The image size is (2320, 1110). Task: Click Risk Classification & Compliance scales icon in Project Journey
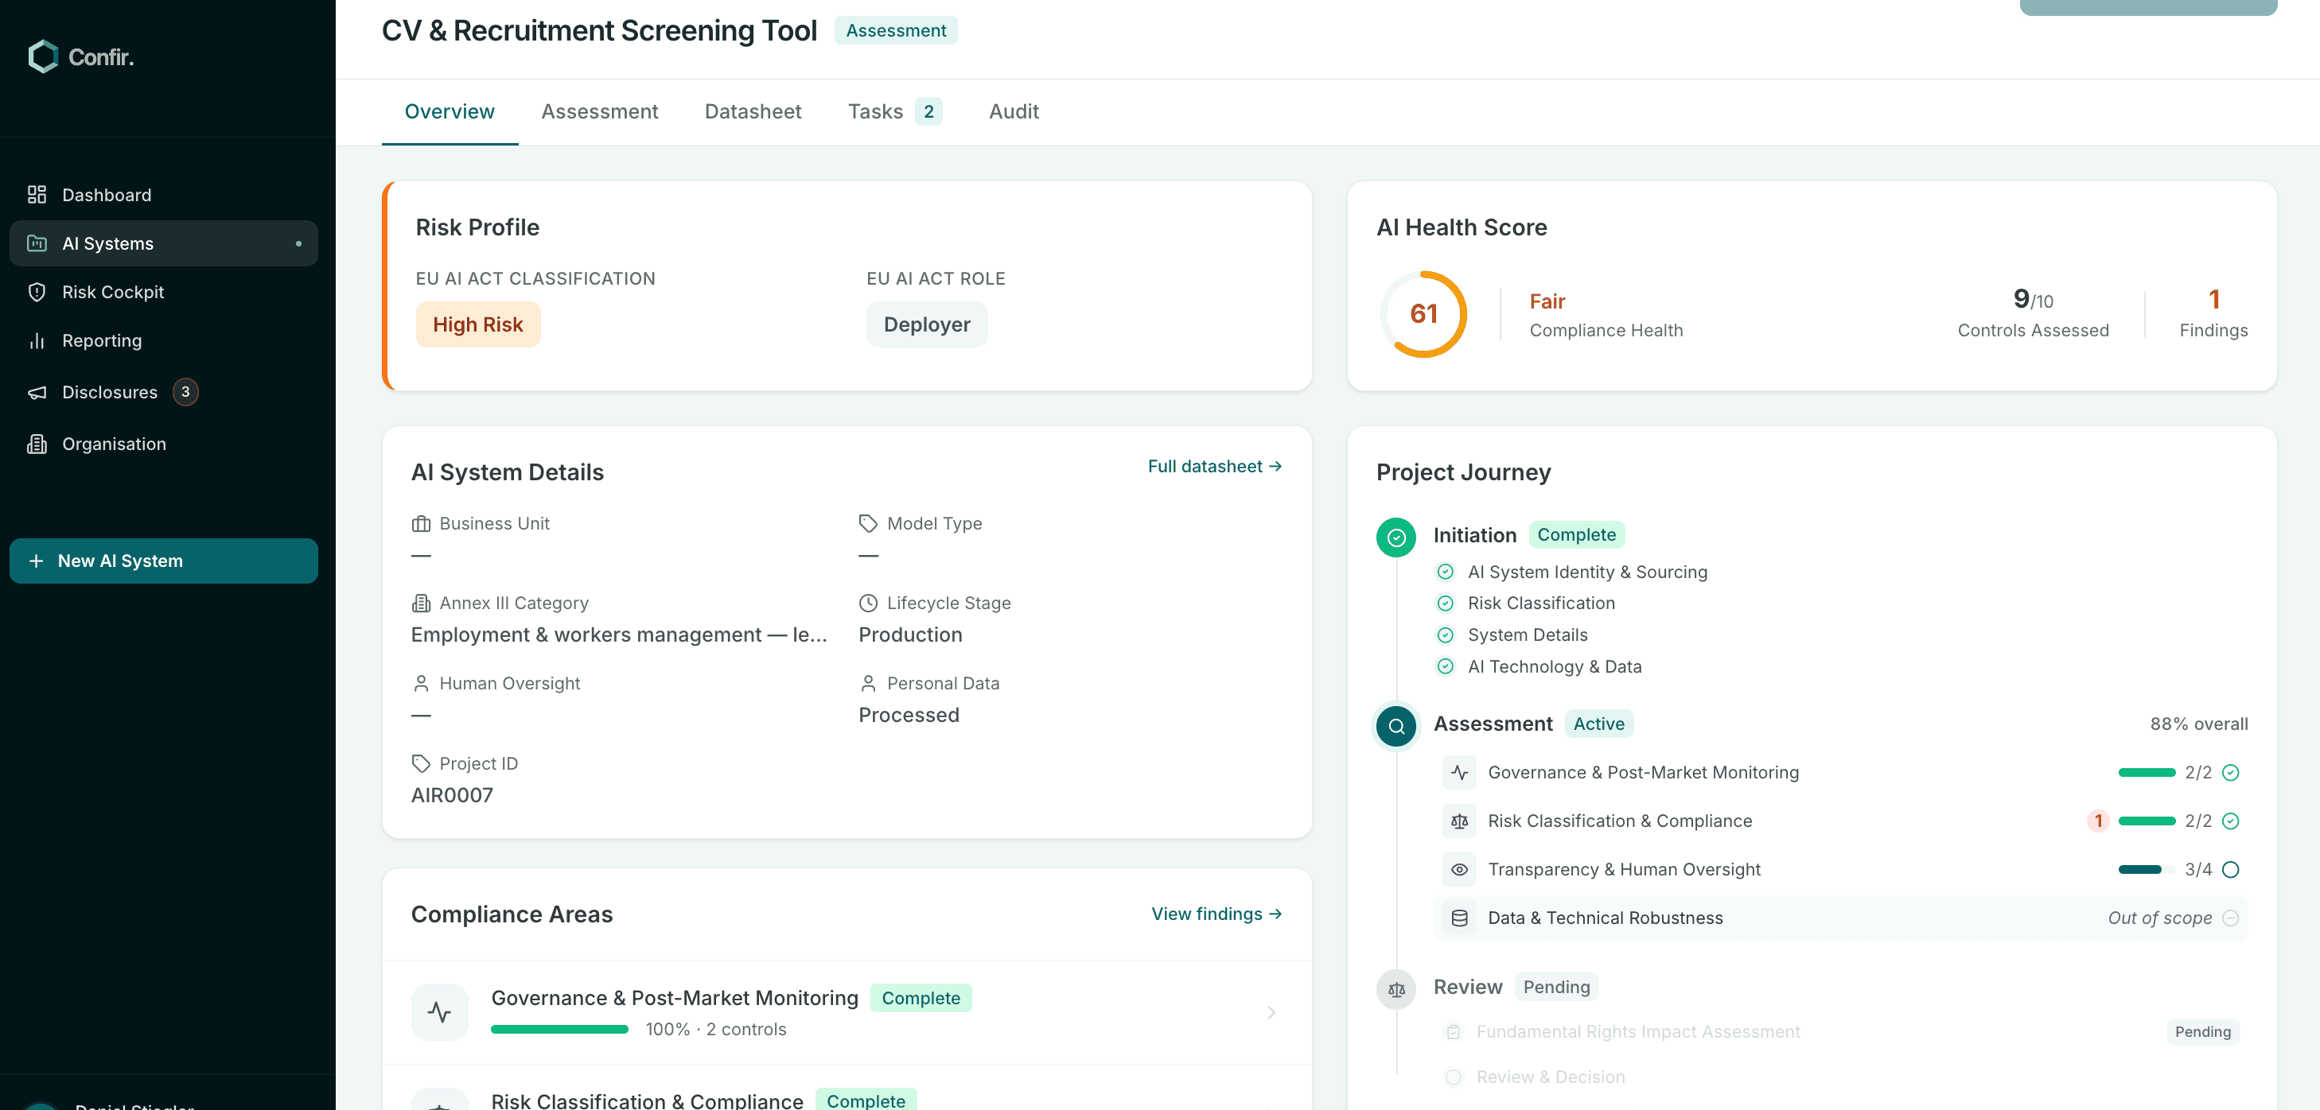click(x=1459, y=821)
